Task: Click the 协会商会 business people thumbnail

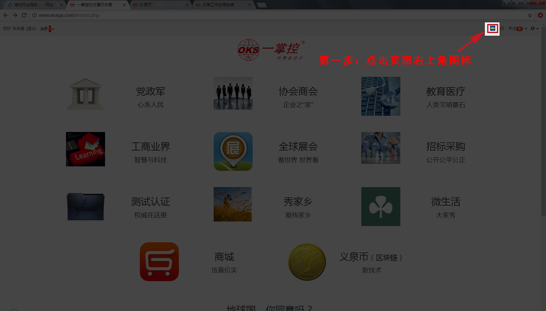Action: point(233,93)
